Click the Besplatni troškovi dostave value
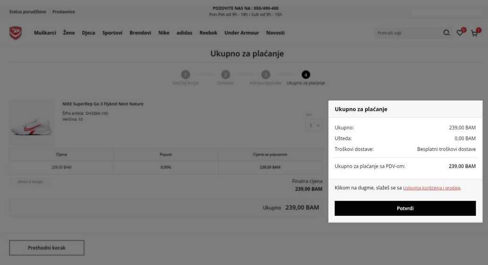488x265 pixels. [446, 149]
